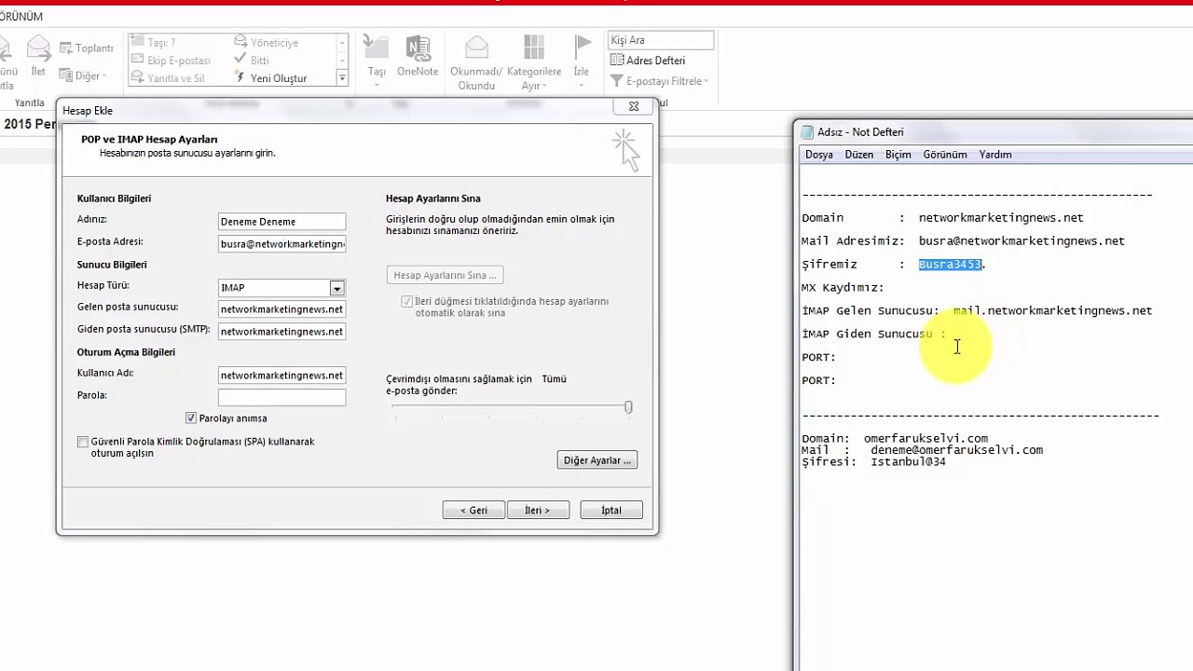Image resolution: width=1193 pixels, height=671 pixels.
Task: Open E-postayı Filtrele dropdown
Action: point(660,81)
